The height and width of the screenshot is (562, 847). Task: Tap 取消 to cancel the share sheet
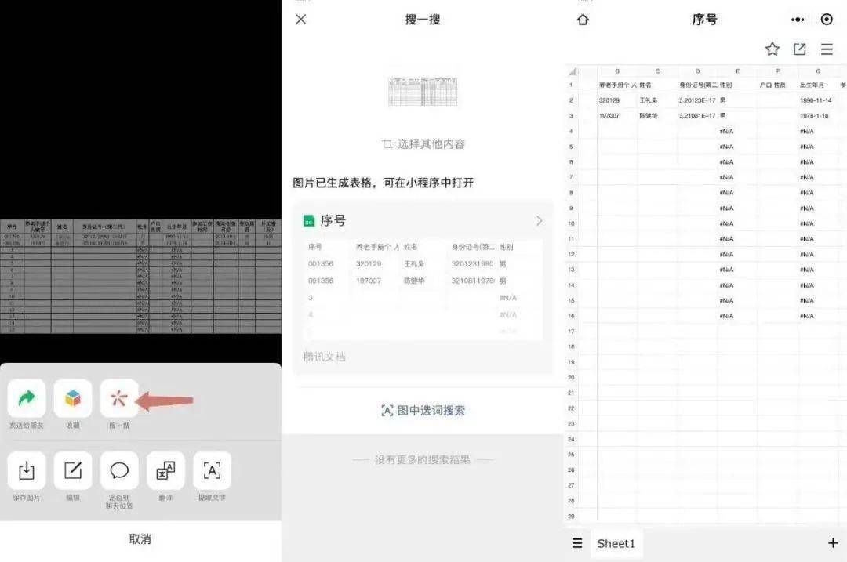click(140, 538)
